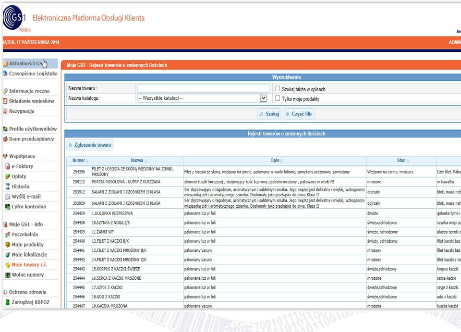This screenshot has width=461, height=332.
Task: Click the '11.ZAMKI WP' product name
Action: pos(103,232)
